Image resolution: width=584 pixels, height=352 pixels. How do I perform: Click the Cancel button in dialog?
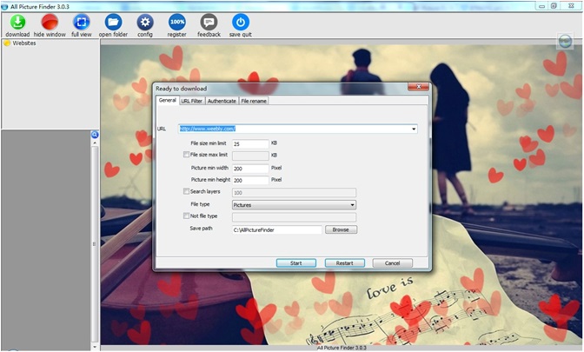392,262
